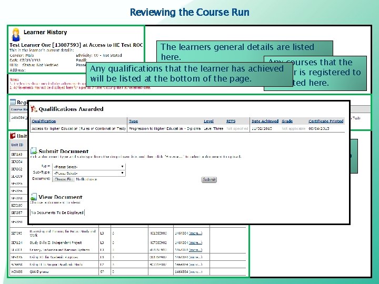Click the 'Qualifications Awarded' heading
379x284 pixels.
pos(71,109)
